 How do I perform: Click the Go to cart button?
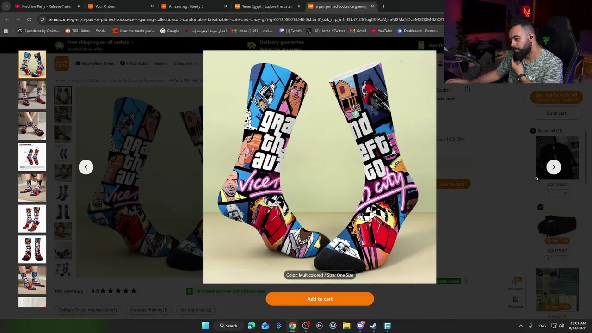[556, 113]
